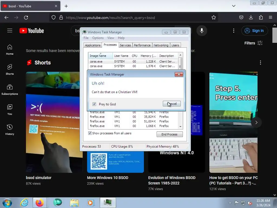Open a new browser tab
Image resolution: width=277 pixels, height=208 pixels.
66,6
